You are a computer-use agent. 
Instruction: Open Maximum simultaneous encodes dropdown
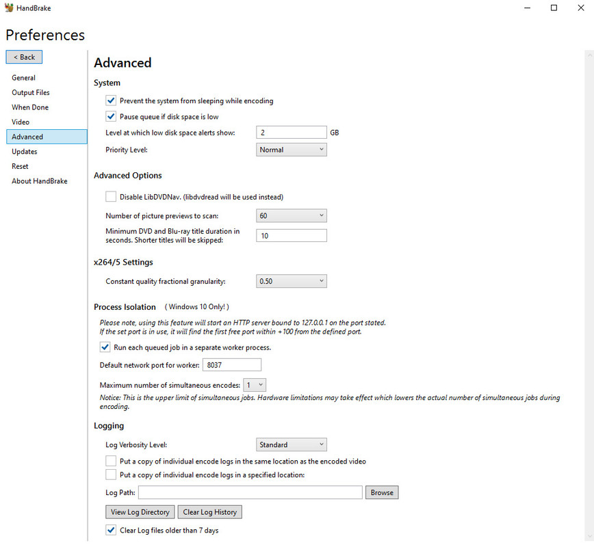click(255, 385)
